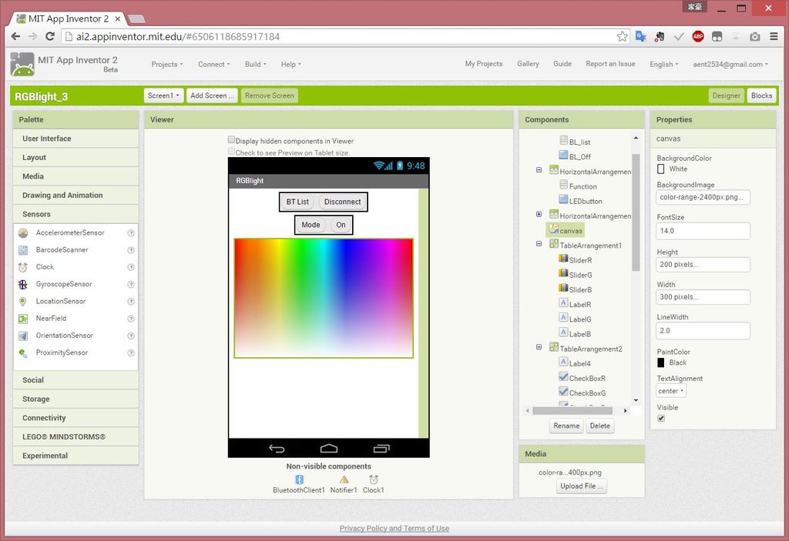This screenshot has width=789, height=541.
Task: Click the Clock sensor palette icon
Action: (x=23, y=267)
